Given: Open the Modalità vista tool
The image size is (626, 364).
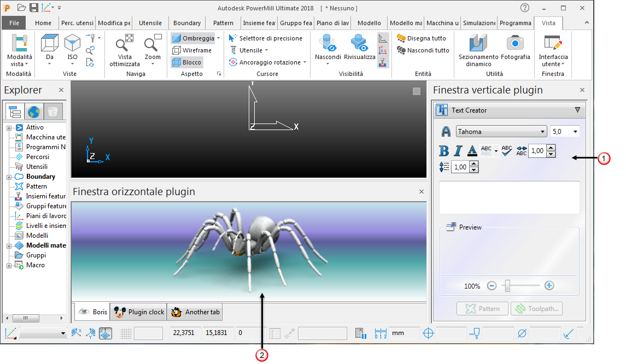Looking at the screenshot, I should (x=19, y=50).
